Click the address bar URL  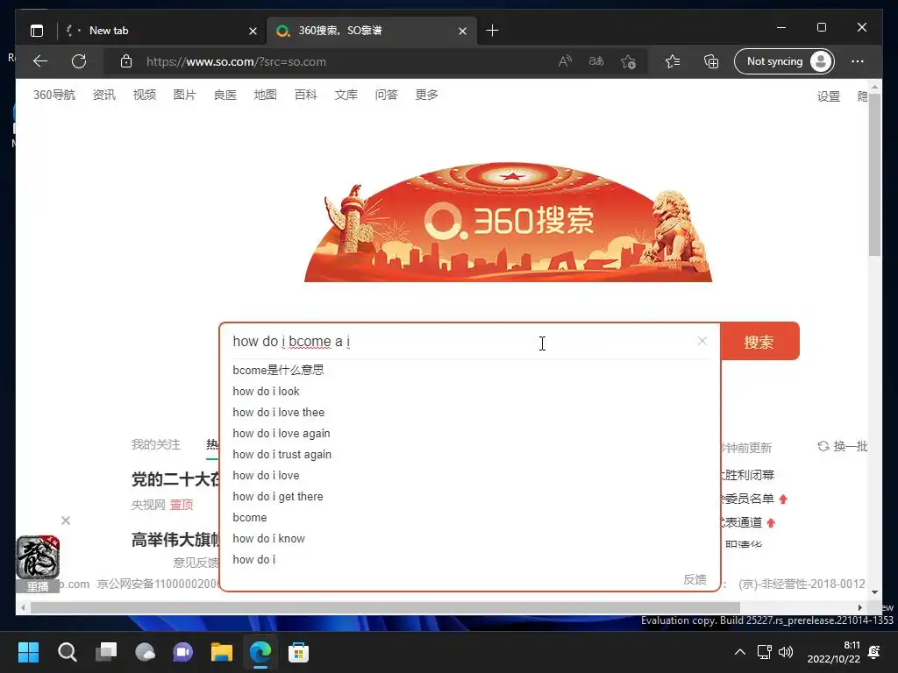(236, 61)
